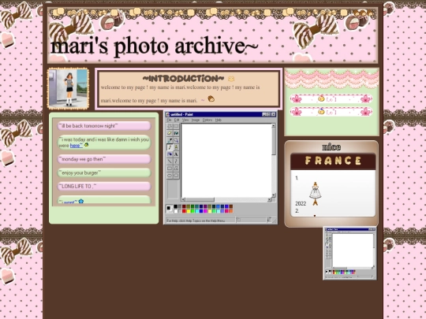The width and height of the screenshot is (426, 319).
Task: Pick the Polygon shape tool
Action: point(176,169)
